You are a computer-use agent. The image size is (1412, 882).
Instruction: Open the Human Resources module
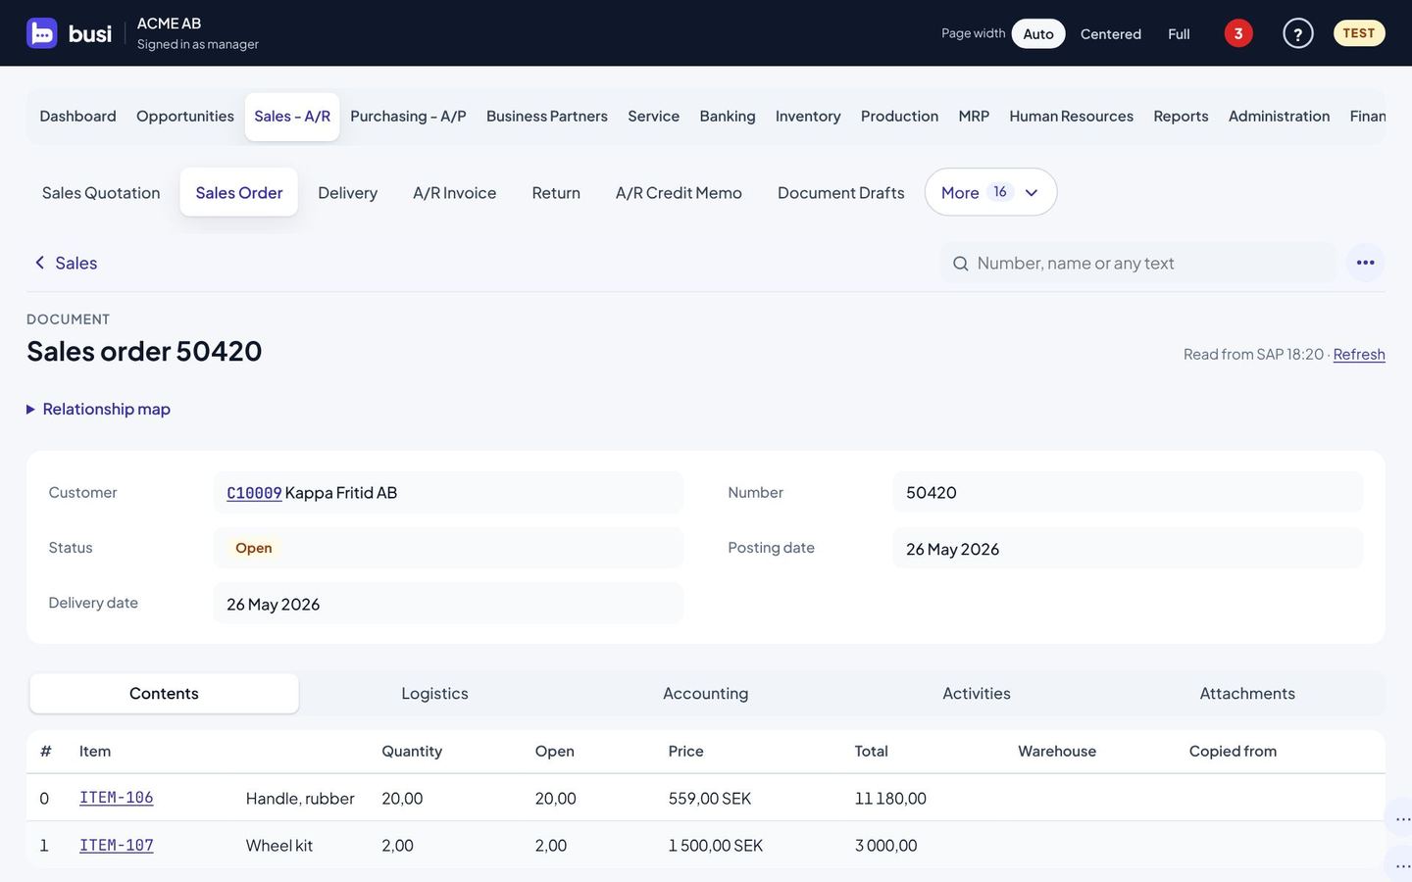click(x=1071, y=116)
